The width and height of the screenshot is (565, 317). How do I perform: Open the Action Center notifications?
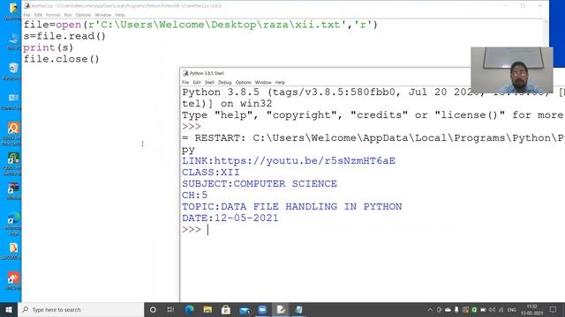(554, 309)
